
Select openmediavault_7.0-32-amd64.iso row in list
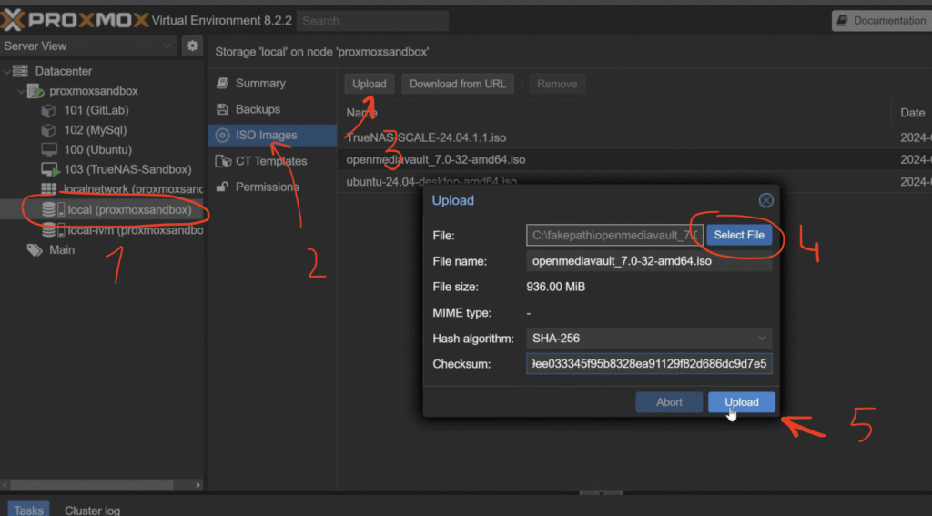(634, 159)
